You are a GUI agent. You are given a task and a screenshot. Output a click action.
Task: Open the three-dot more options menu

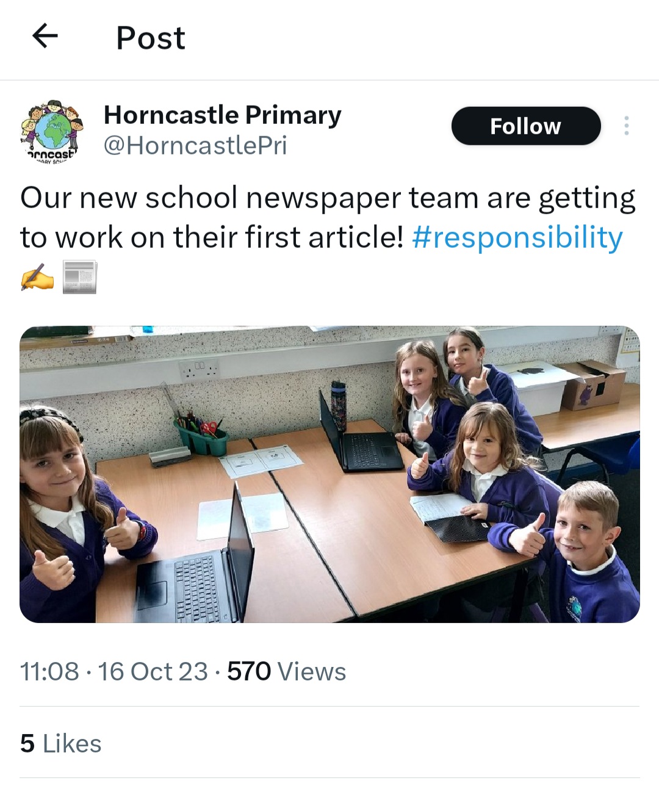pos(626,126)
